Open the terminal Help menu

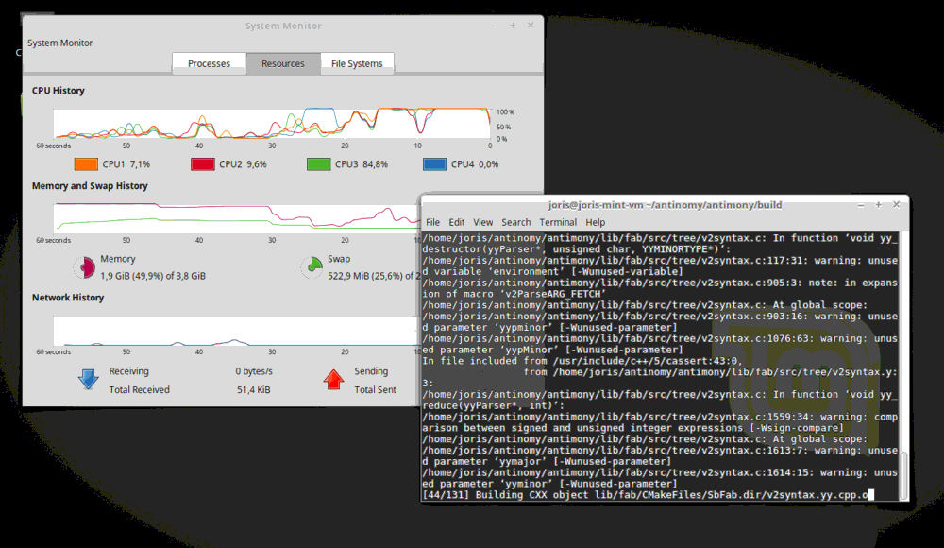click(x=596, y=222)
